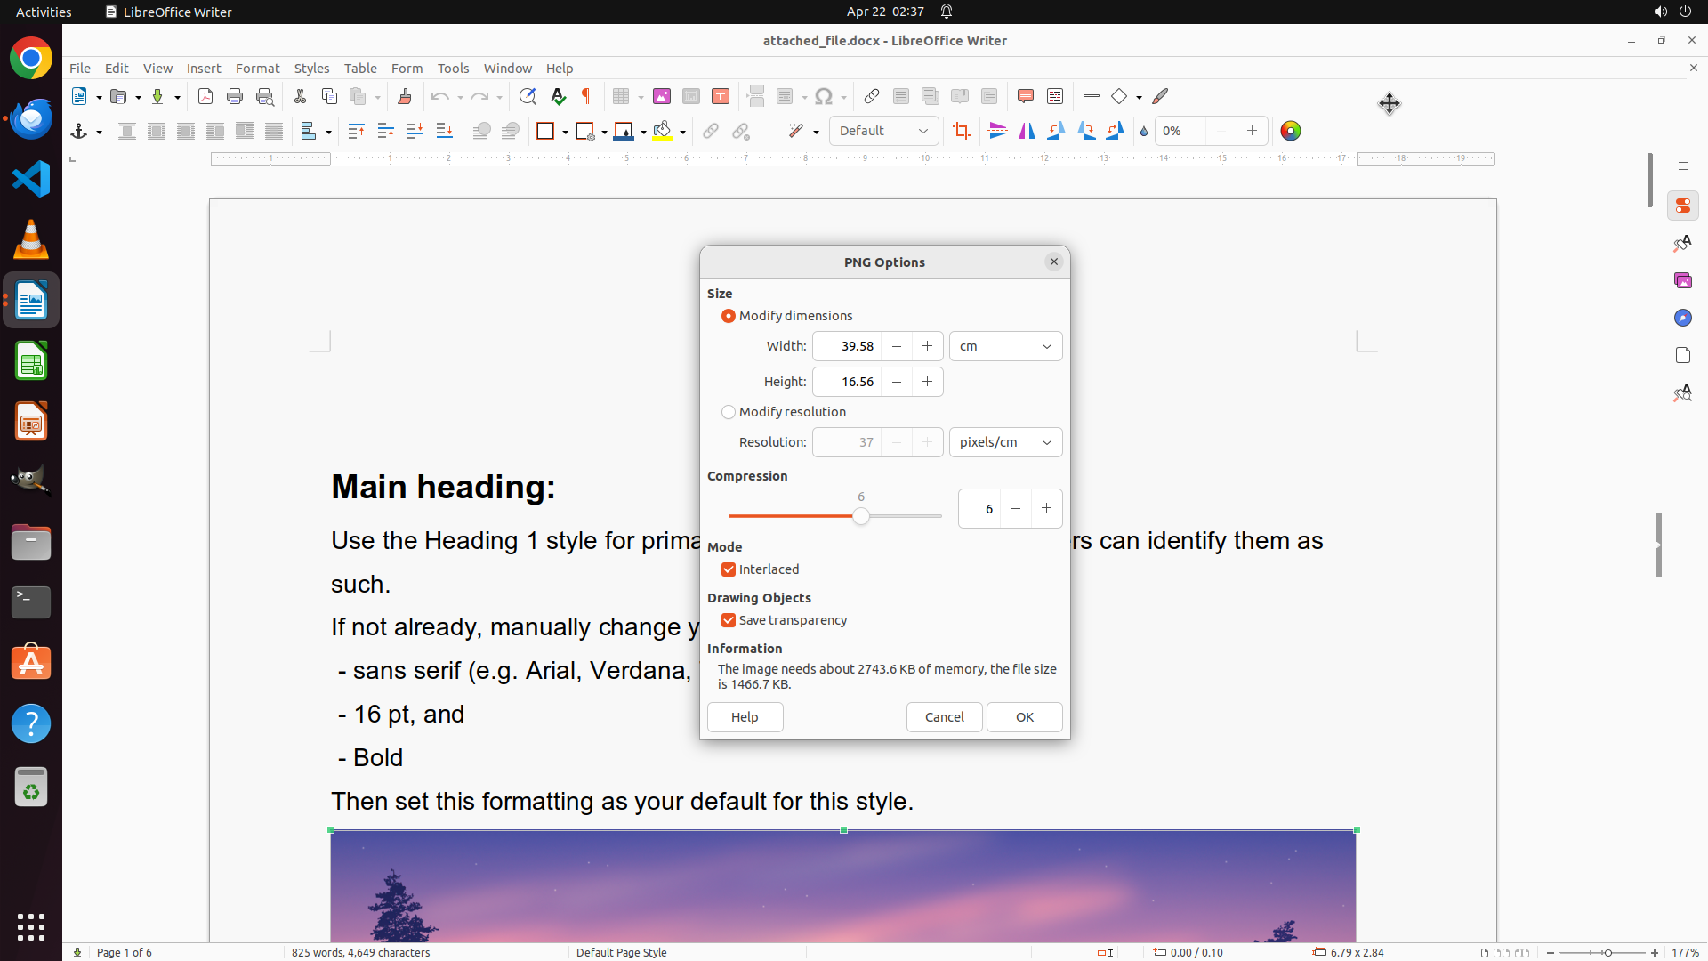1708x961 pixels.
Task: Click the Insert Image toolbar icon
Action: tap(662, 96)
